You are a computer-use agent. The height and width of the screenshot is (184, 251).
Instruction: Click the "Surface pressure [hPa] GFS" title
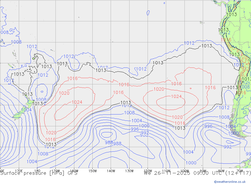(x=39, y=173)
